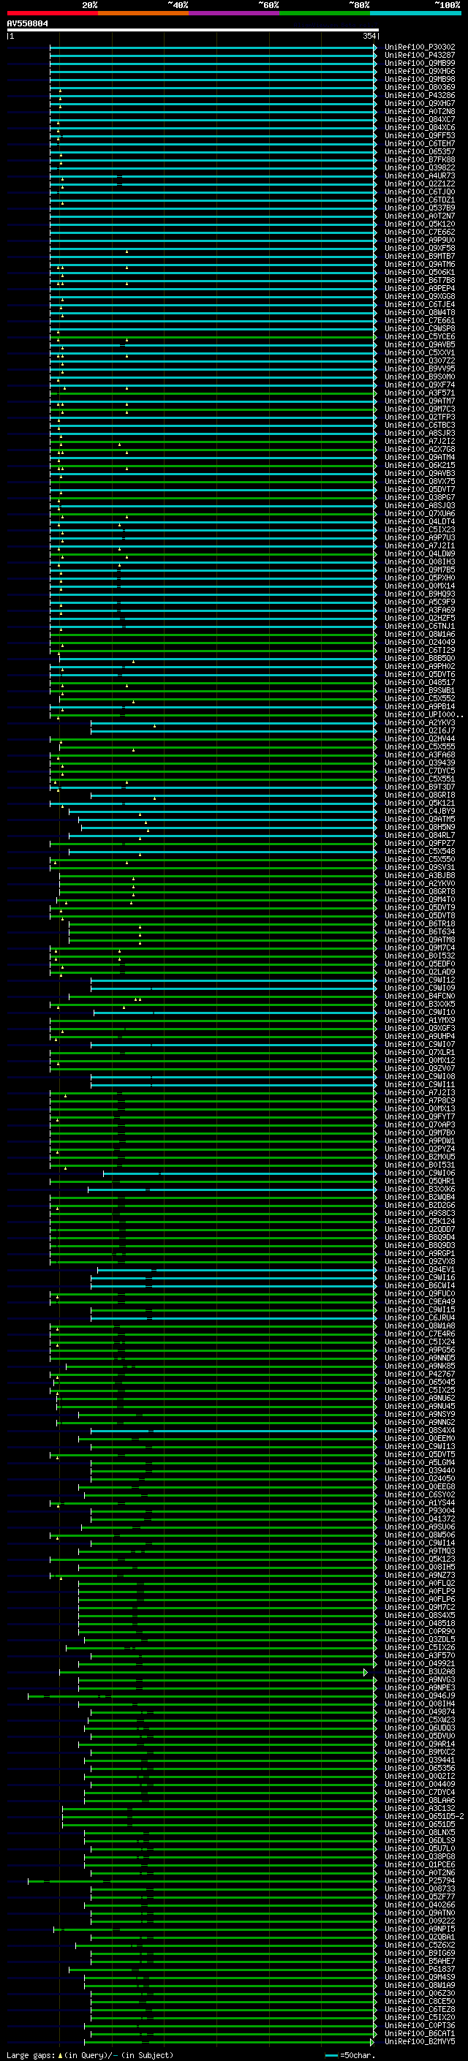Pick the UniRef100_A4UR73 hit
This screenshot has height=2061, width=468.
coord(420,176)
